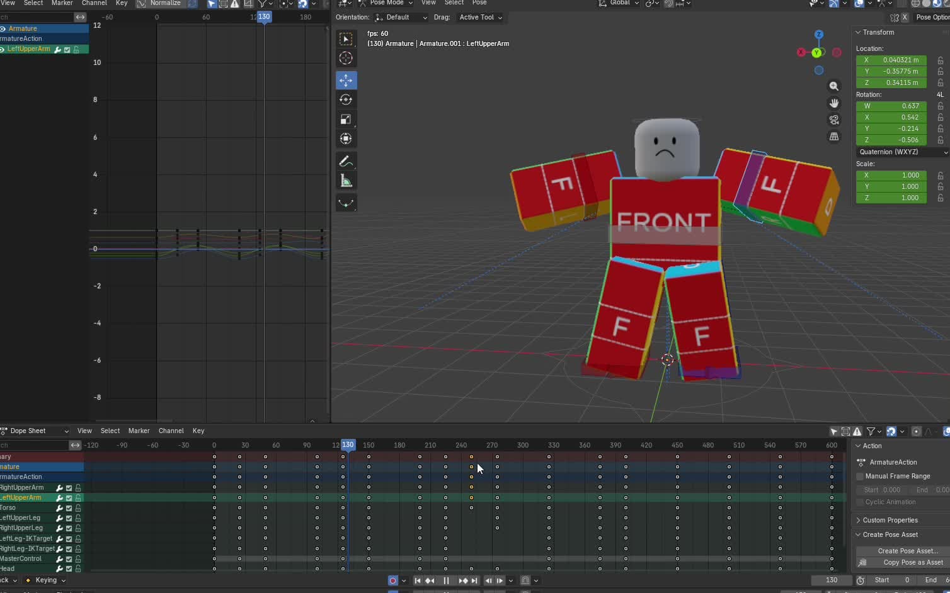The width and height of the screenshot is (950, 593).
Task: Select the combined Transform tool
Action: point(346,138)
